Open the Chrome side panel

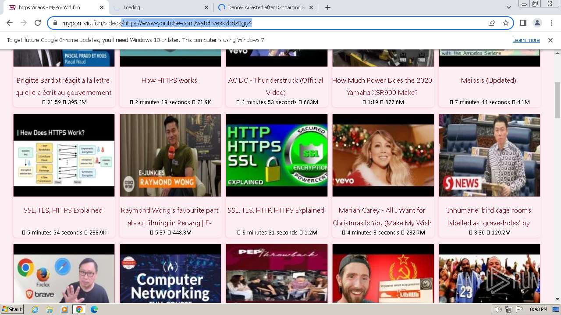tap(523, 23)
